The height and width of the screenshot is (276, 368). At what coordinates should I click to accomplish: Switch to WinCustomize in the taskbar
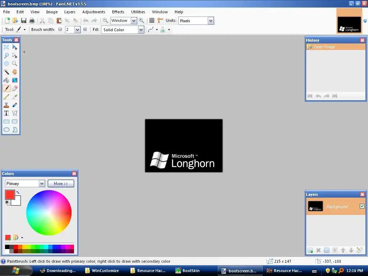tap(102, 271)
